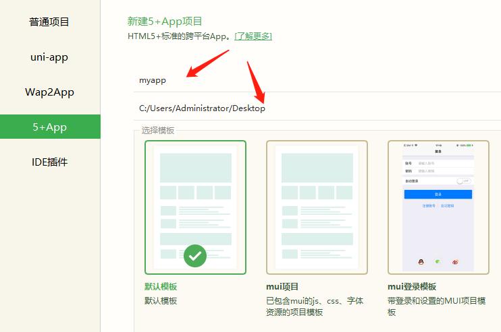The image size is (501, 332).
Task: Choose the mui项目 template thumbnail
Action: pos(317,207)
